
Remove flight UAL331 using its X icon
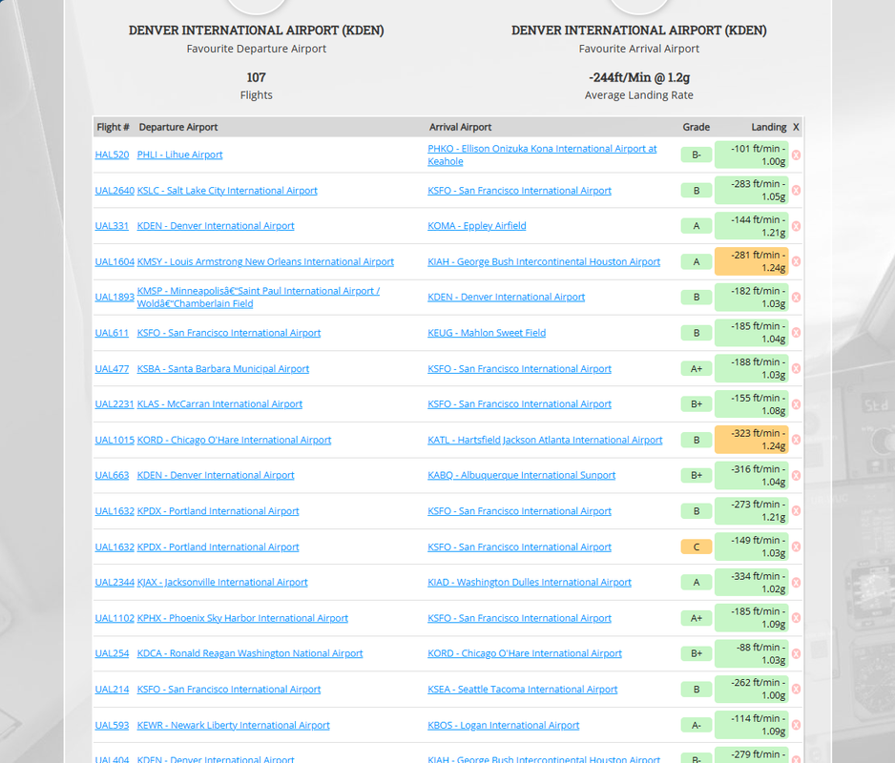pos(796,226)
